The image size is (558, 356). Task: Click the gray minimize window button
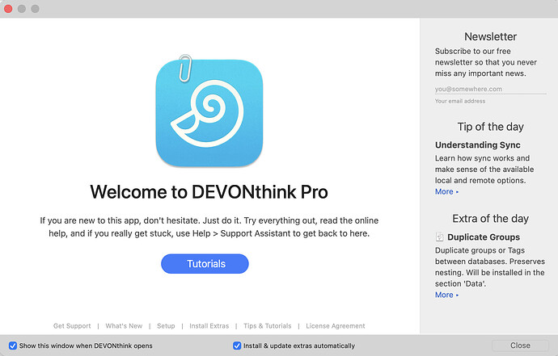point(23,8)
